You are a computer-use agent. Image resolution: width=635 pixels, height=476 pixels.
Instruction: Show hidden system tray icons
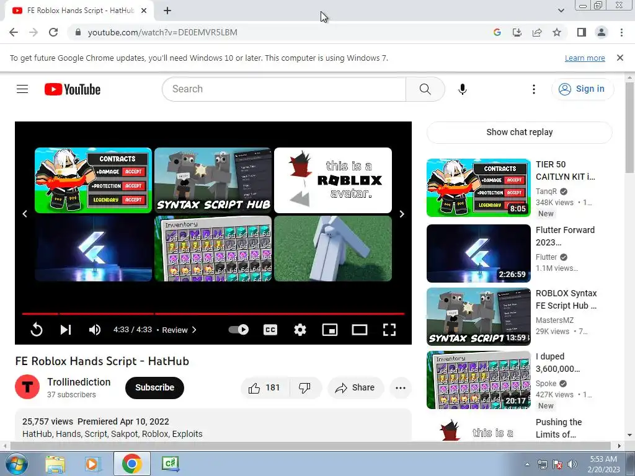click(527, 464)
